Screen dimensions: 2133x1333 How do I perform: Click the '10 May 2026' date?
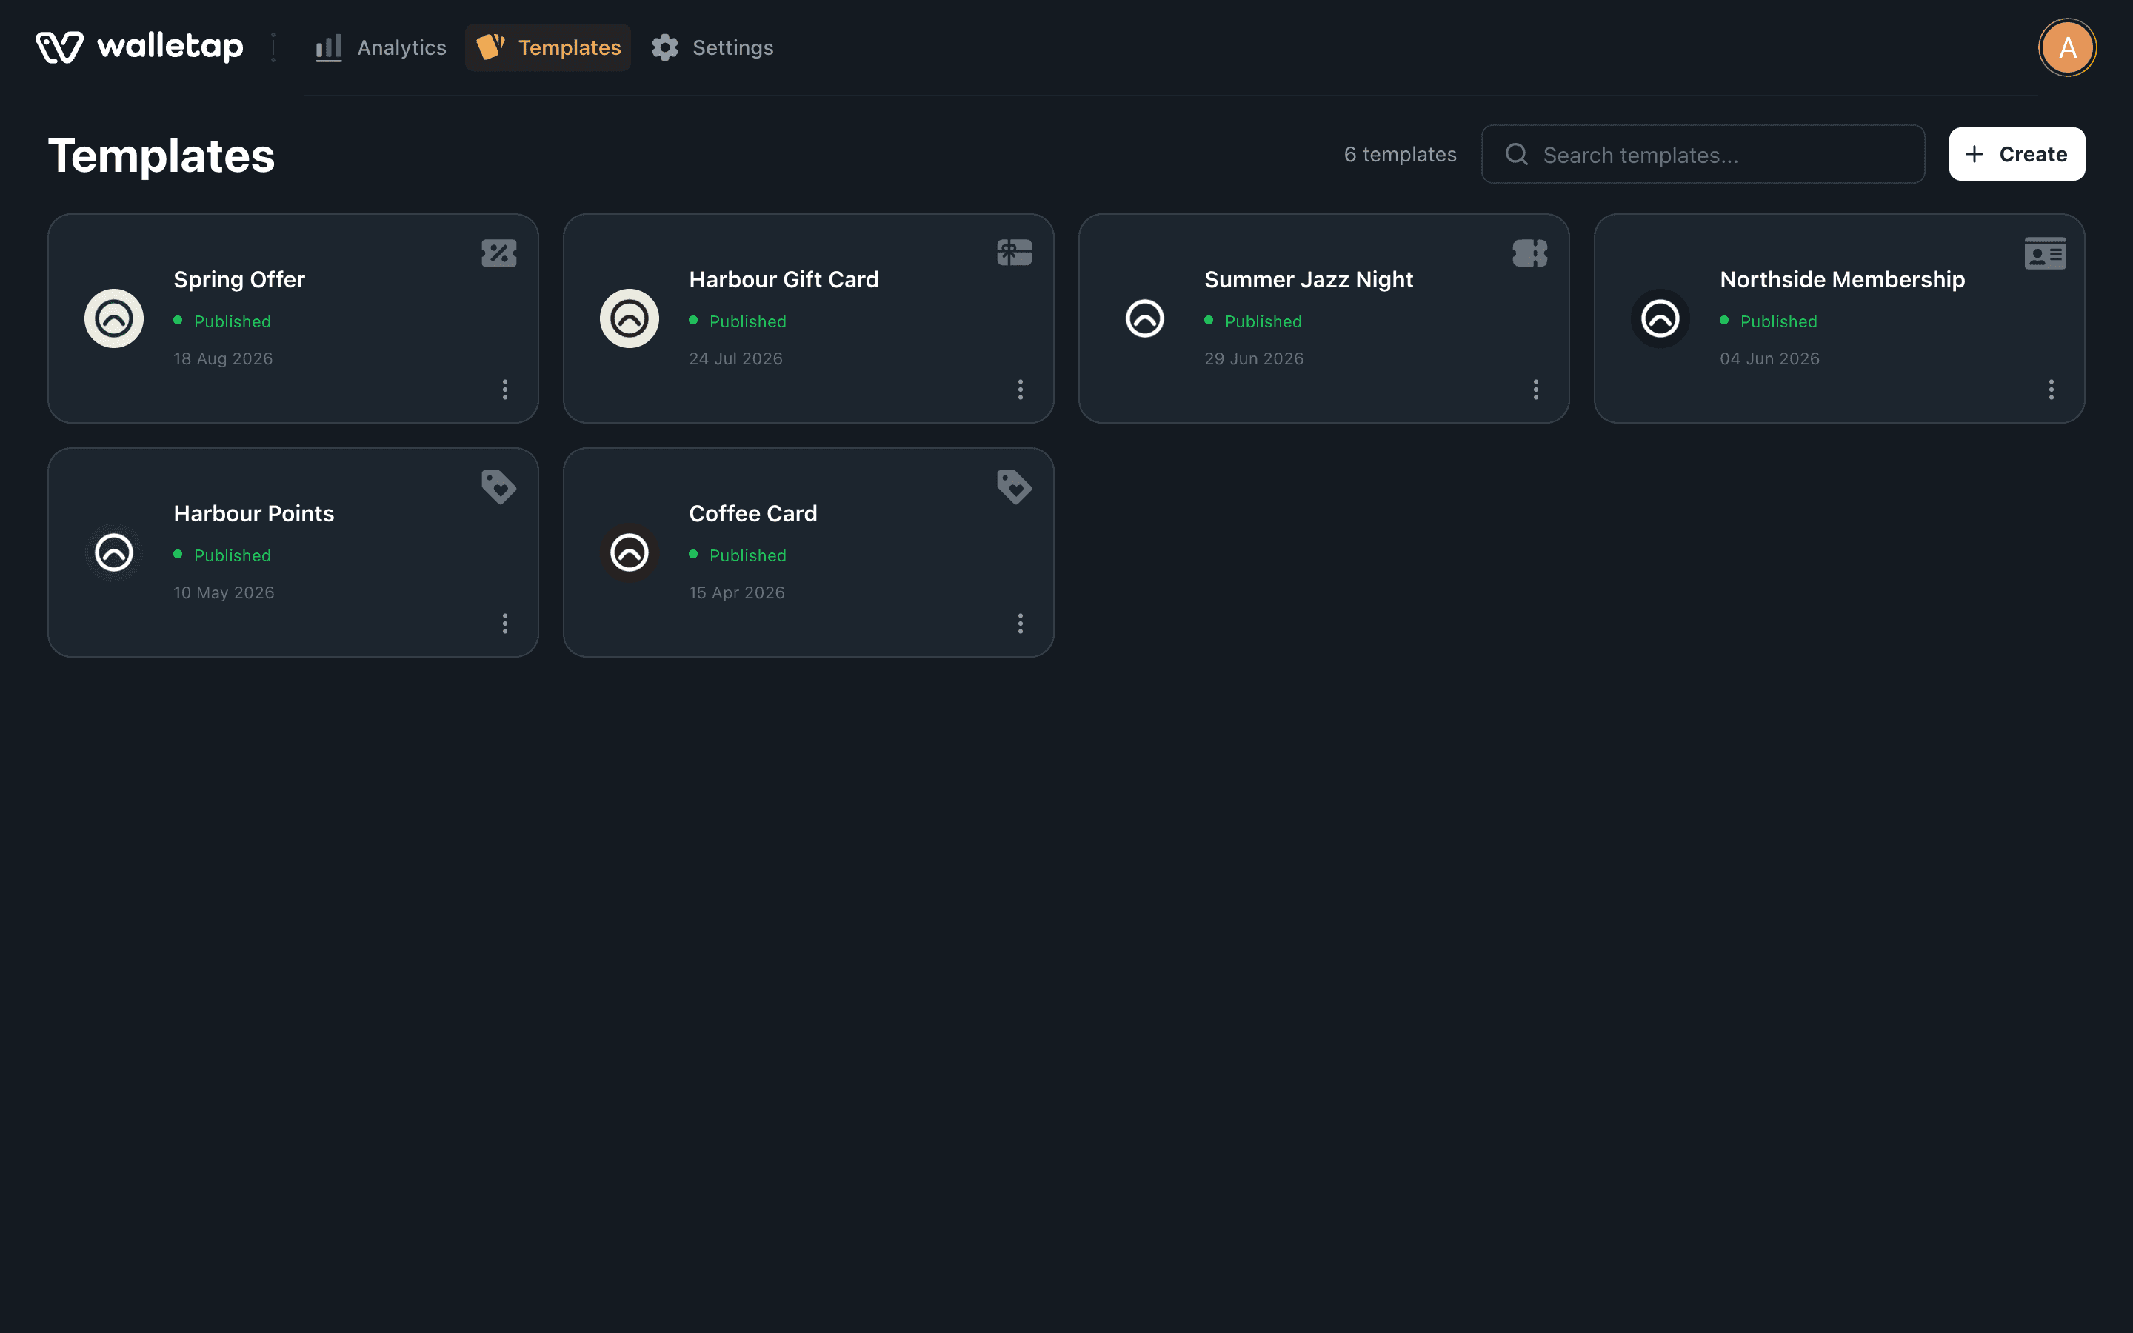[224, 592]
